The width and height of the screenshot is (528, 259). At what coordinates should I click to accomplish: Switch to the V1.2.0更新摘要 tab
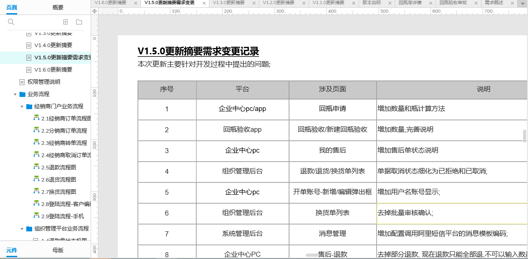click(x=278, y=3)
